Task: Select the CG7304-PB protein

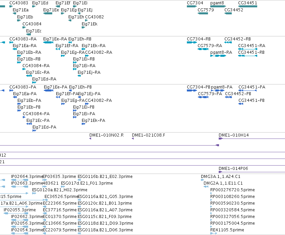Action: click(192, 90)
